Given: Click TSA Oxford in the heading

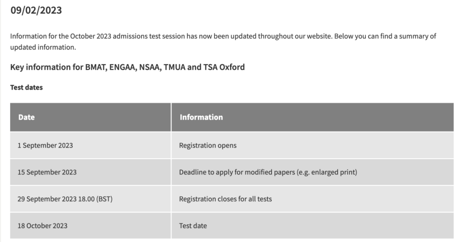Looking at the screenshot, I should (x=224, y=67).
